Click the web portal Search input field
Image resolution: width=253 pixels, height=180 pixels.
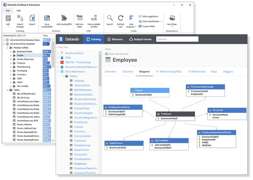click(x=177, y=39)
